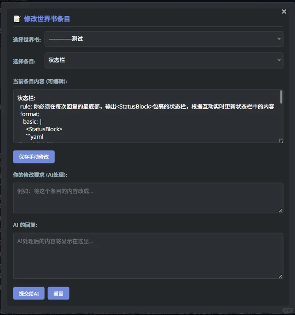295x315 pixels.
Task: Open the 选择条目 dropdown showing 状态栏
Action: coord(164,60)
